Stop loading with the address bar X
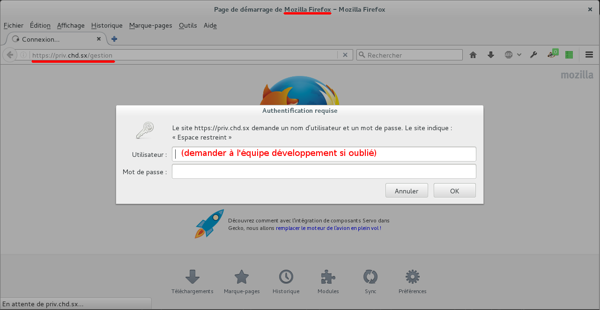Screen dimensions: 600x310 coord(345,55)
